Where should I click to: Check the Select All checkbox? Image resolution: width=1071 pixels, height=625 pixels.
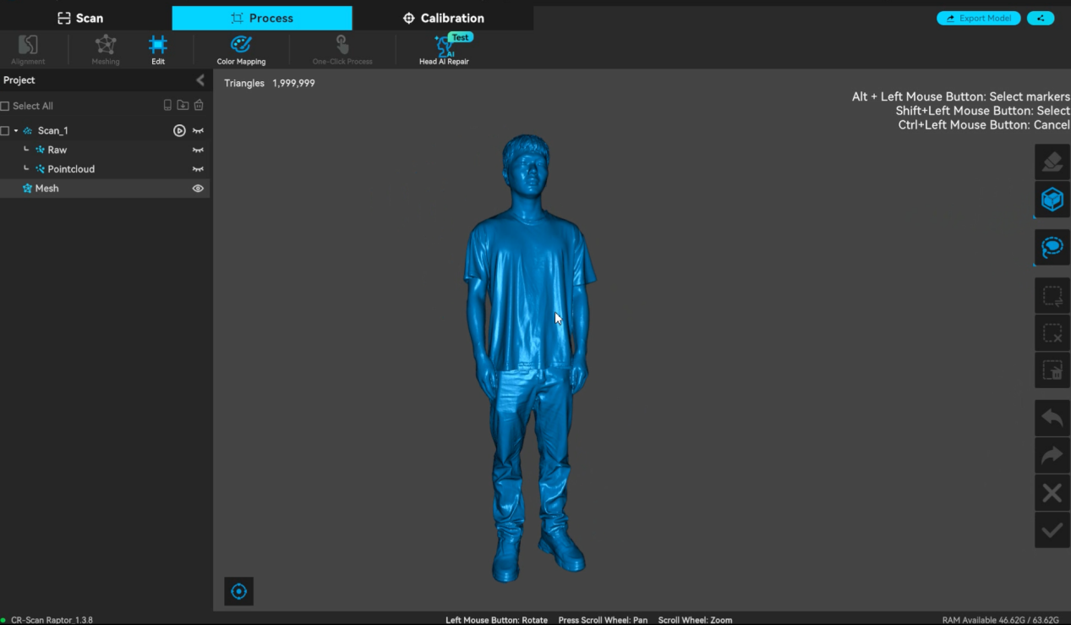5,106
